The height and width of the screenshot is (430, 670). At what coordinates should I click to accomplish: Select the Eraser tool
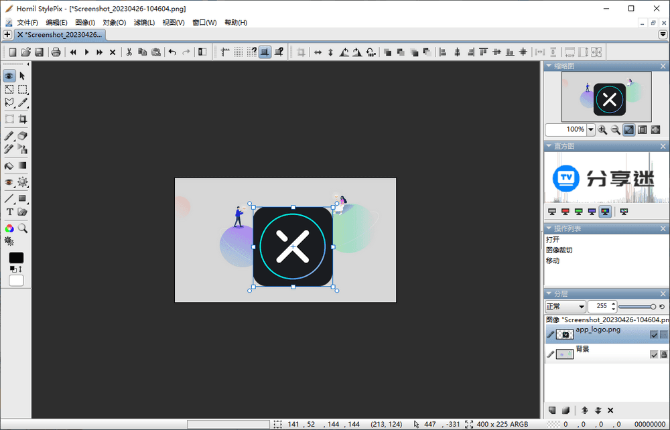(x=22, y=136)
